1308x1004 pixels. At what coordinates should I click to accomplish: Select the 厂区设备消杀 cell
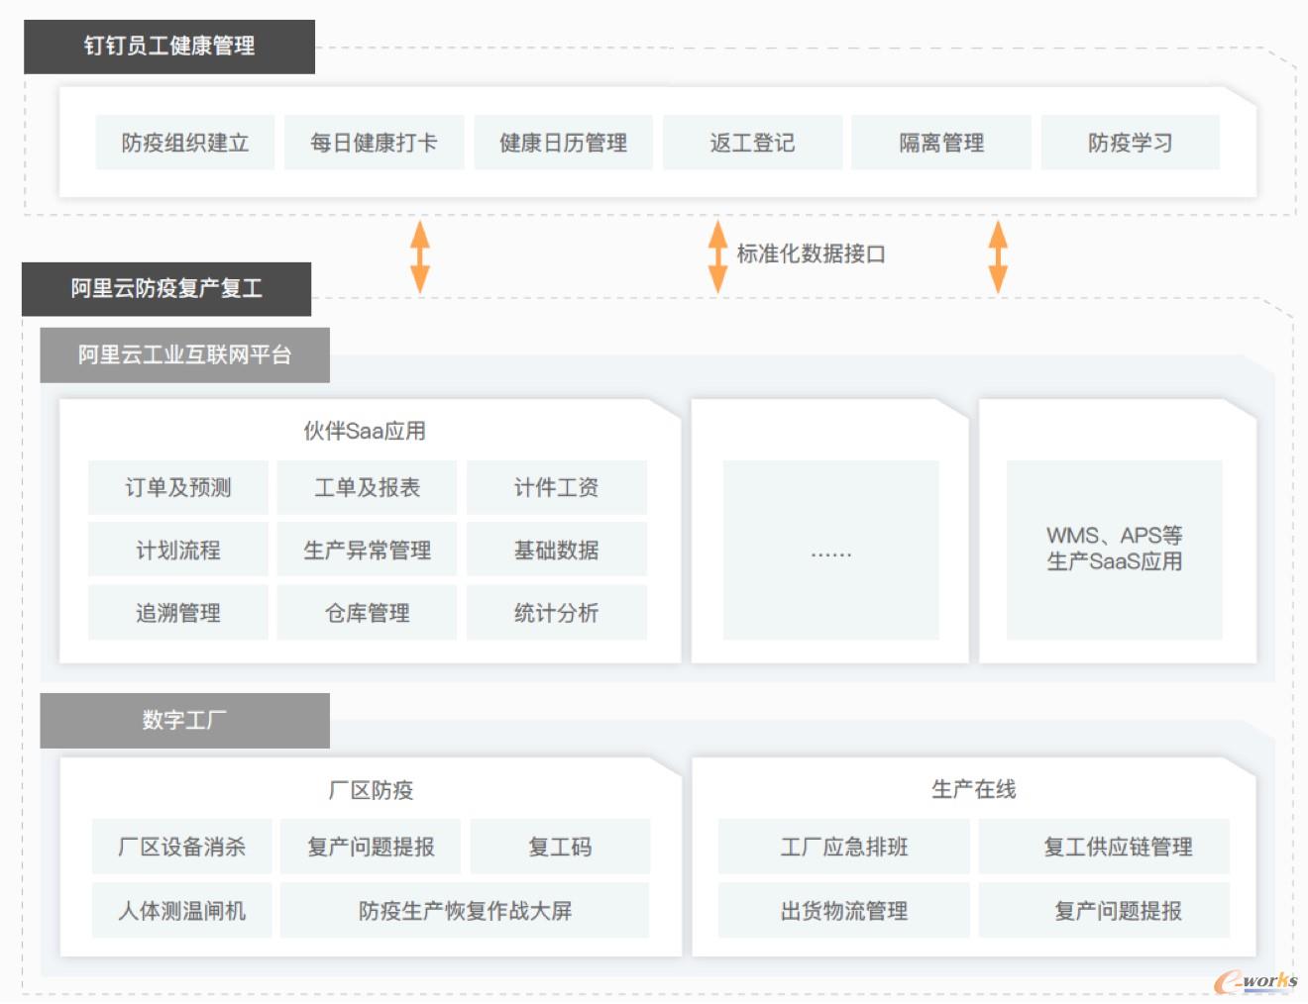(x=181, y=847)
